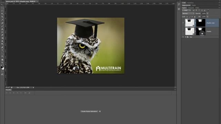Lock layer position
This screenshot has height=124, width=221.
tap(192, 17)
